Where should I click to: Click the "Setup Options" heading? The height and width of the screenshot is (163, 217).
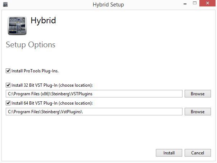tap(31, 45)
